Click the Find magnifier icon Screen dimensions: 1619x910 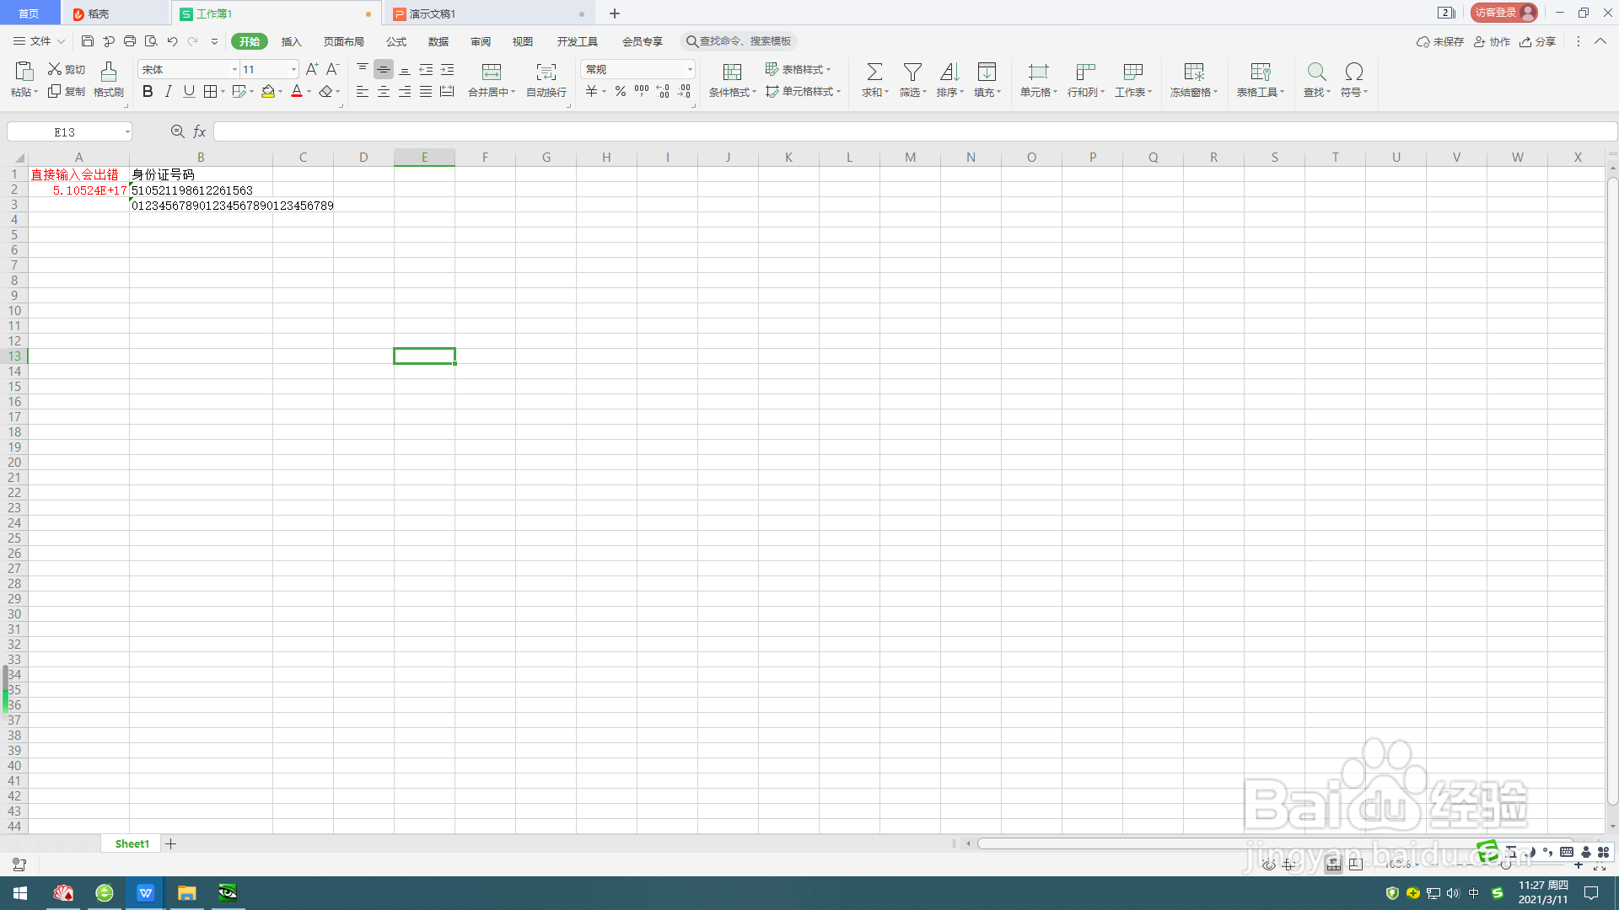click(x=1315, y=72)
